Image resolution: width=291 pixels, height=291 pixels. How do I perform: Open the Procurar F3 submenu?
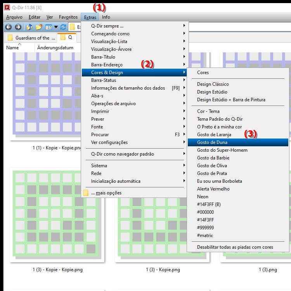click(135, 135)
